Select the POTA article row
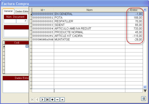149x104 pixels. pos(87,18)
